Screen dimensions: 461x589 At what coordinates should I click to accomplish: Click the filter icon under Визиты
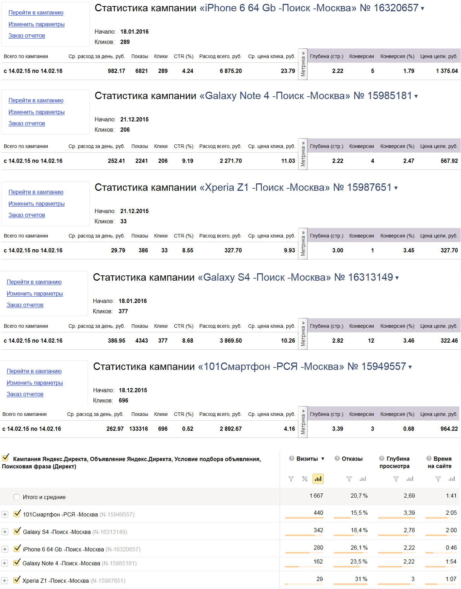coord(291,479)
